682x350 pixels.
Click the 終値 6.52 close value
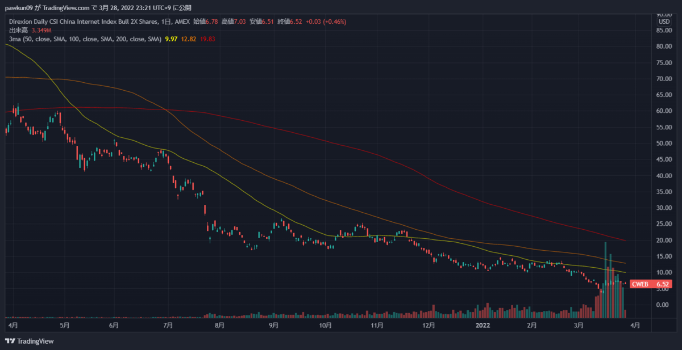point(290,22)
